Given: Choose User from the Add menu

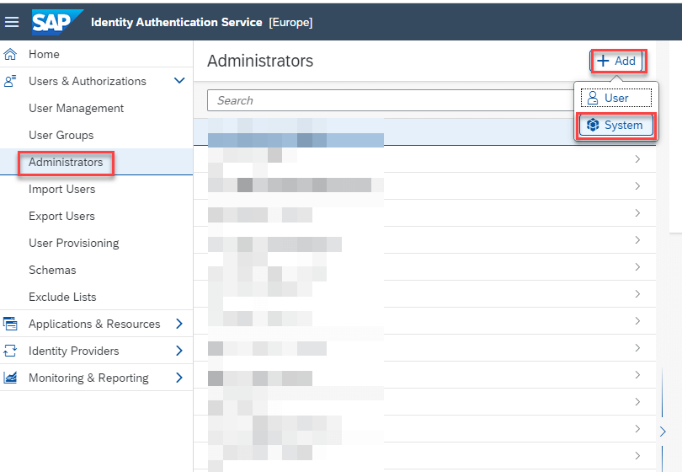Looking at the screenshot, I should click(x=616, y=98).
